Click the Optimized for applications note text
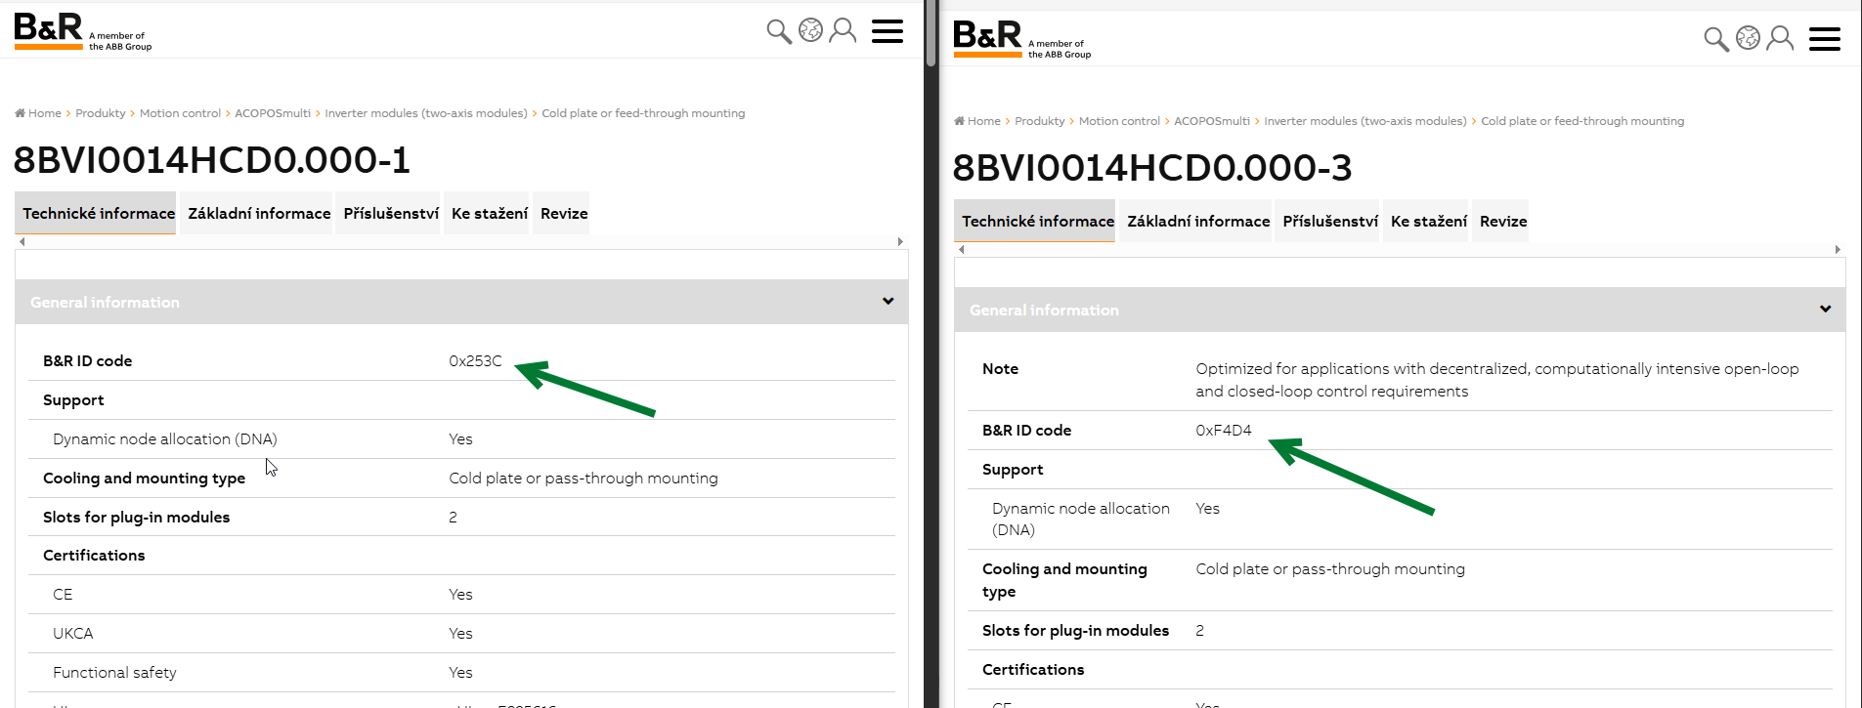 1496,380
